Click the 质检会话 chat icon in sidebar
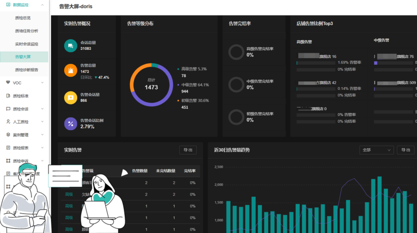Image resolution: width=417 pixels, height=233 pixels. tap(8, 109)
